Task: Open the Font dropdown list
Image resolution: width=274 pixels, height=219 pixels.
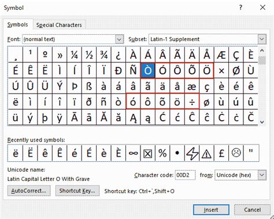Action: click(x=119, y=39)
